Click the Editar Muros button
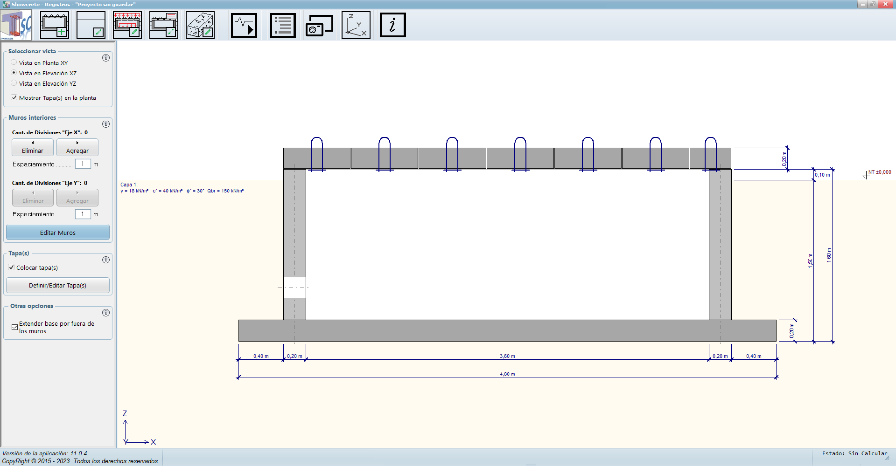The height and width of the screenshot is (466, 896). (58, 233)
